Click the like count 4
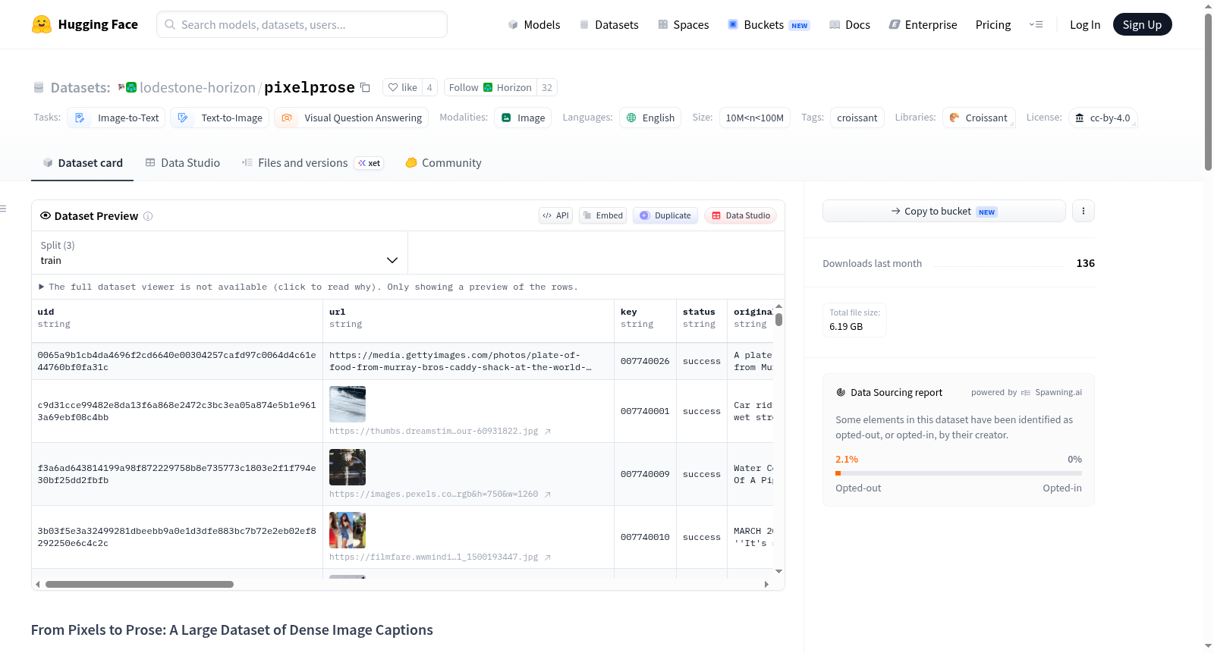This screenshot has height=653, width=1214. click(x=429, y=87)
